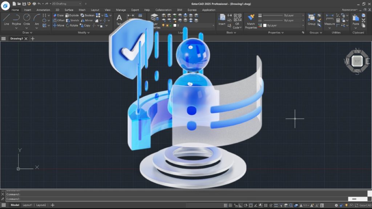This screenshot has width=372, height=209.
Task: Click the Erase tool in Modify panel
Action: coord(58,16)
